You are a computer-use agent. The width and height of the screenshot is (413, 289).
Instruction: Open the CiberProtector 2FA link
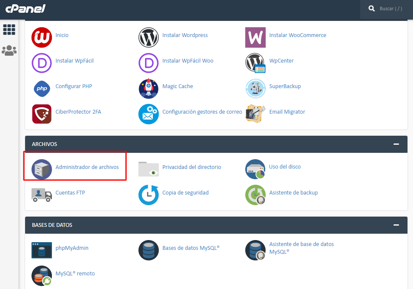(x=78, y=112)
